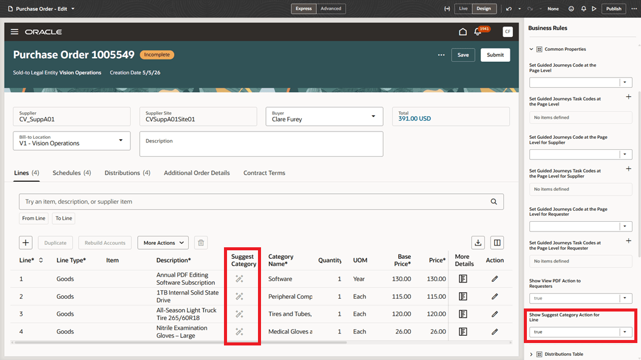Open the hamburger navigation menu
This screenshot has height=360, width=641.
(15, 32)
